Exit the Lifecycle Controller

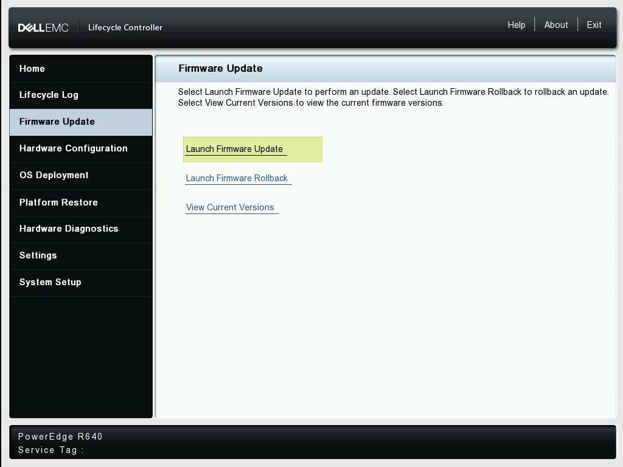tap(594, 25)
